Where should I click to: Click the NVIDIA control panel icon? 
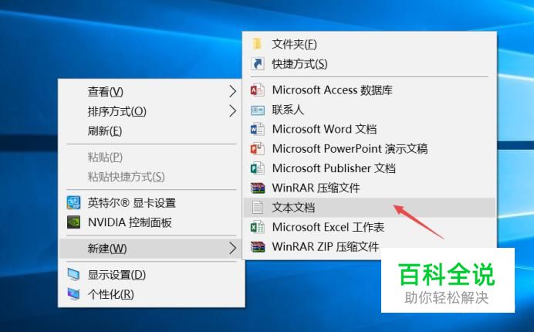(73, 222)
